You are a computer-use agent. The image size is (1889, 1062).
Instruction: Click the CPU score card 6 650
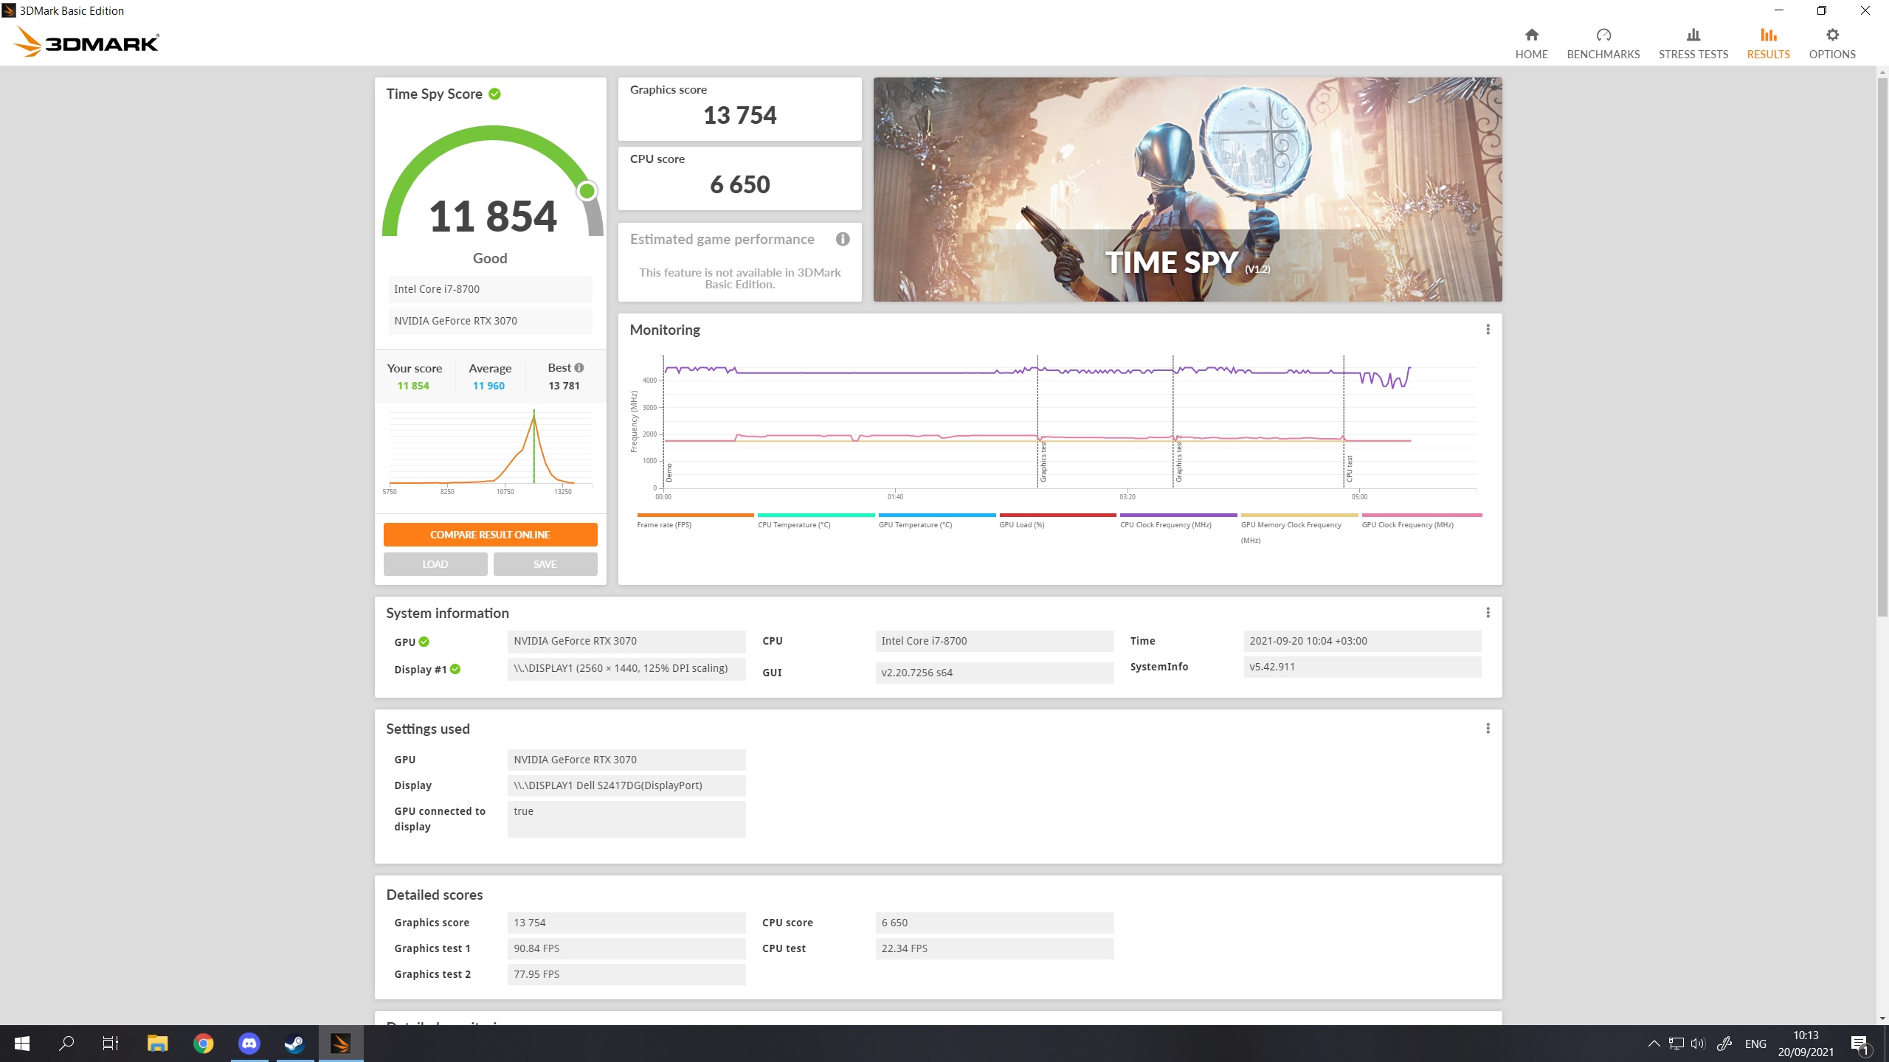(x=739, y=178)
